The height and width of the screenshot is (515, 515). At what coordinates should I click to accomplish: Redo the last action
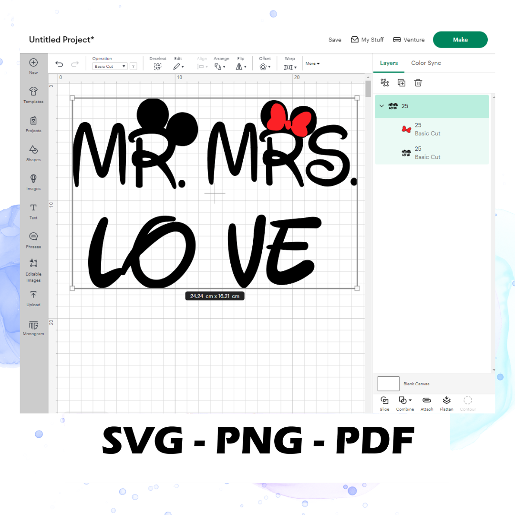[75, 64]
